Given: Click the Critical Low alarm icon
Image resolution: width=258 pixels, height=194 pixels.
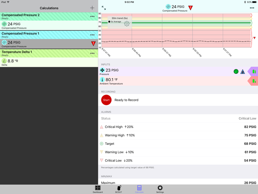Looking at the screenshot, I should point(101,160).
